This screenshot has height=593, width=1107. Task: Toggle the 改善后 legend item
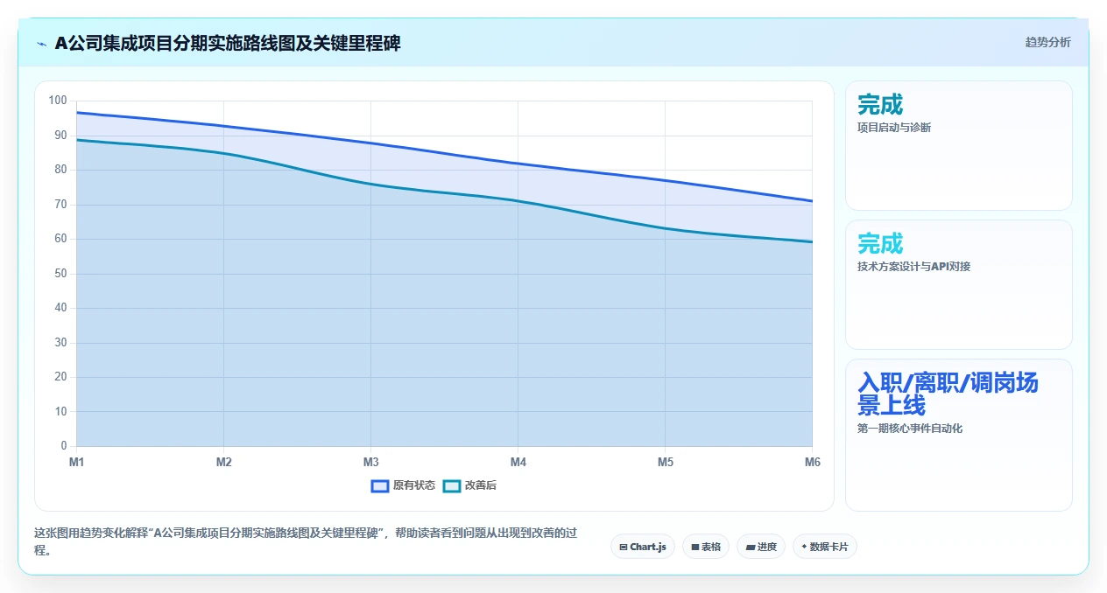(469, 485)
